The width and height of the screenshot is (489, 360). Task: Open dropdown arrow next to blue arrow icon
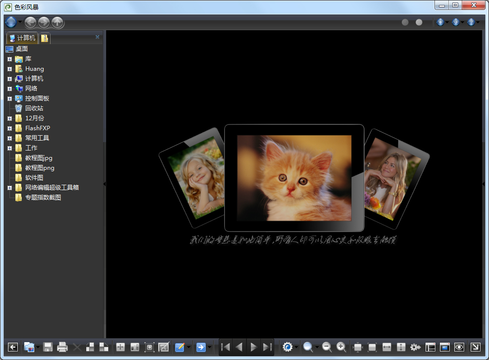pyautogui.click(x=210, y=347)
